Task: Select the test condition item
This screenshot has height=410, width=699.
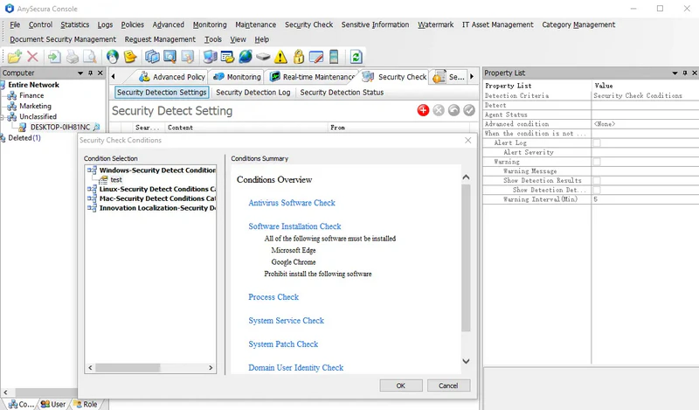Action: 116,179
